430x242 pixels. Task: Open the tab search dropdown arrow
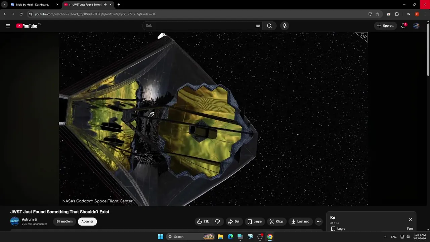click(x=4, y=5)
